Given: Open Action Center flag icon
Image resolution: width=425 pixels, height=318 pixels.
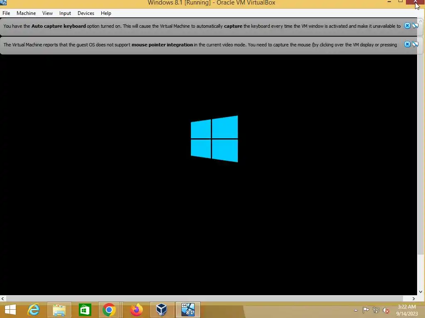Looking at the screenshot, I should pos(366,310).
